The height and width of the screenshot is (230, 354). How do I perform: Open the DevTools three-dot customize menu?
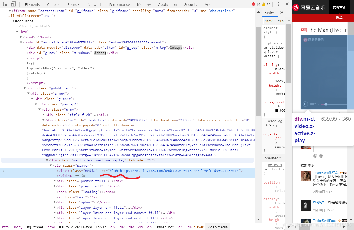point(278,4)
